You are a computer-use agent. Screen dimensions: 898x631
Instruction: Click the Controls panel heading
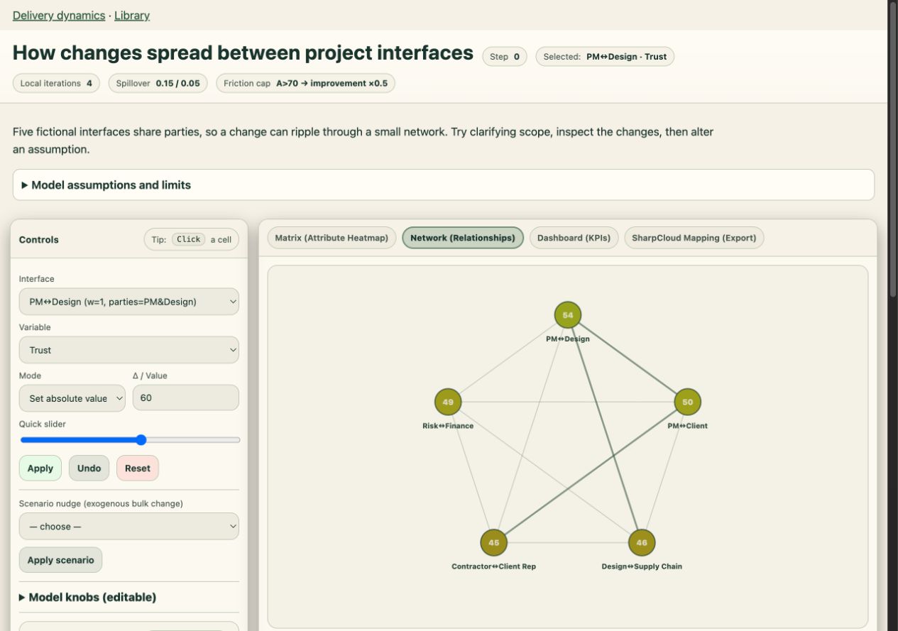39,240
